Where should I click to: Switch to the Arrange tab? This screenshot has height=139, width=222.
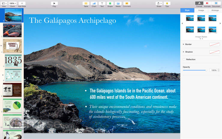point(215,10)
